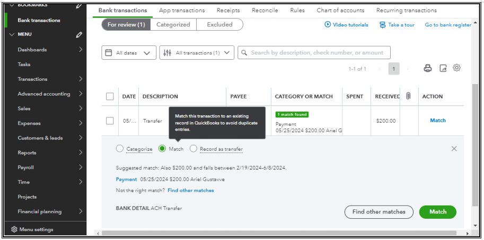Image resolution: width=484 pixels, height=240 pixels.
Task: Expand the Financial planning chevron
Action: pos(81,211)
